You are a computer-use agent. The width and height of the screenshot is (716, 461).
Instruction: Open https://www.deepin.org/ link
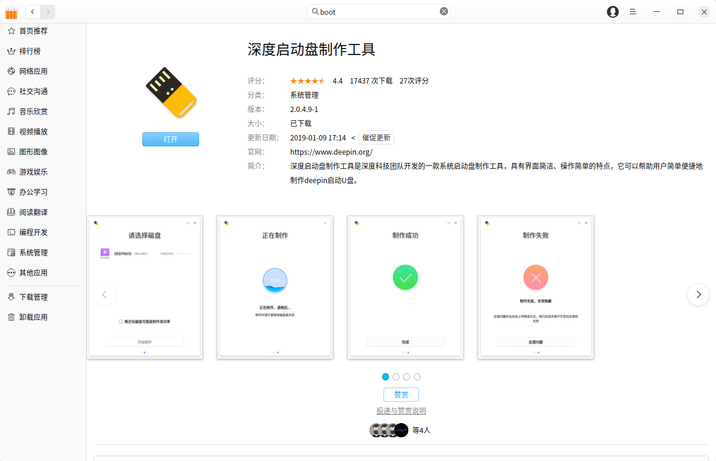(331, 152)
